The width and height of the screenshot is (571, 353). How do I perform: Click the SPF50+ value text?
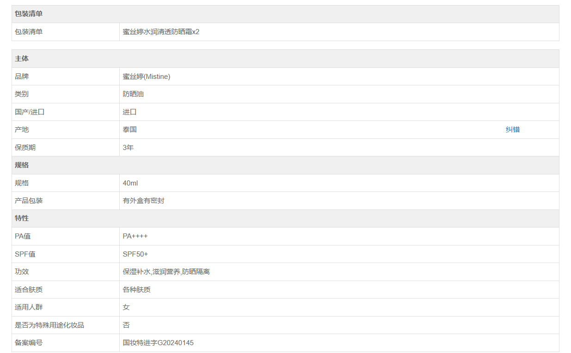(x=135, y=254)
